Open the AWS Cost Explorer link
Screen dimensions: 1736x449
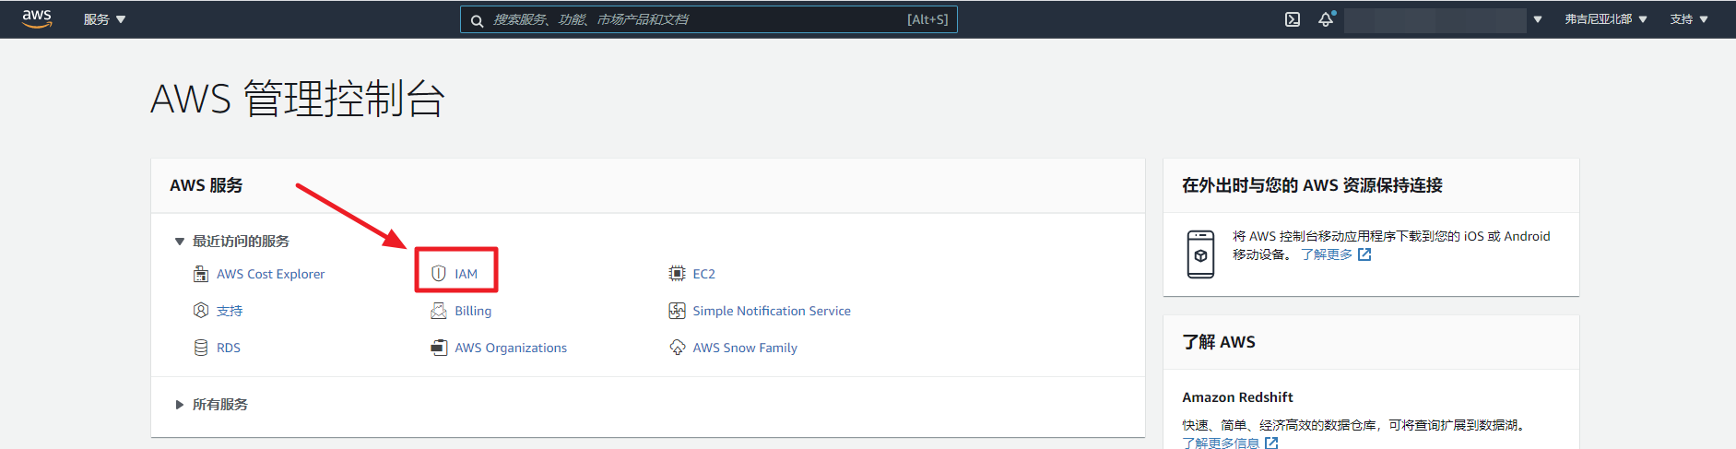tap(270, 274)
